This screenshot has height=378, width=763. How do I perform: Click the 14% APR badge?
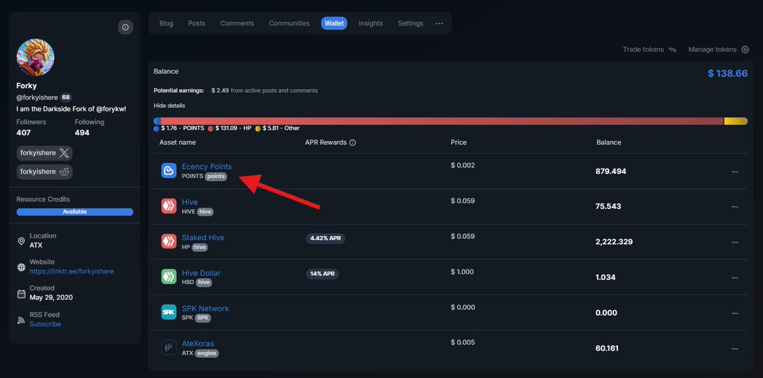pyautogui.click(x=322, y=274)
